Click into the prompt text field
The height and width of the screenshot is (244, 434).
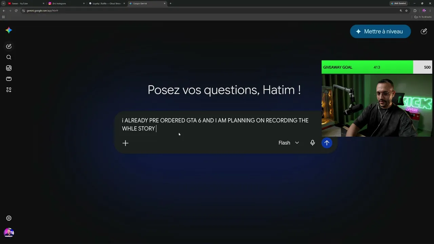pos(215,124)
